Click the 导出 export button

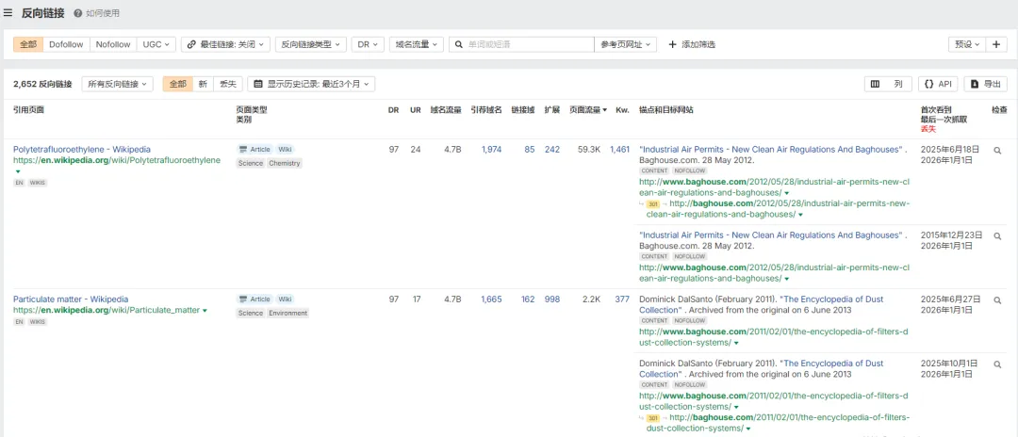(986, 84)
